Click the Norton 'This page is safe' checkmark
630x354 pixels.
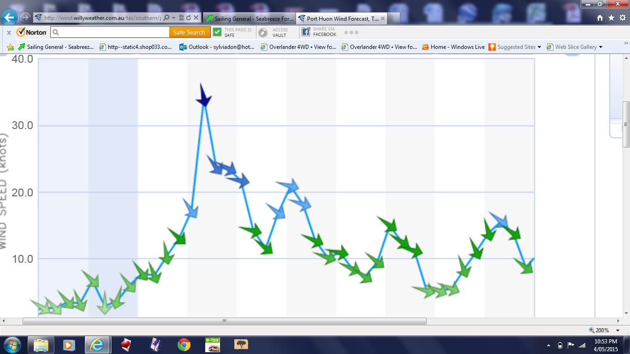coord(217,32)
